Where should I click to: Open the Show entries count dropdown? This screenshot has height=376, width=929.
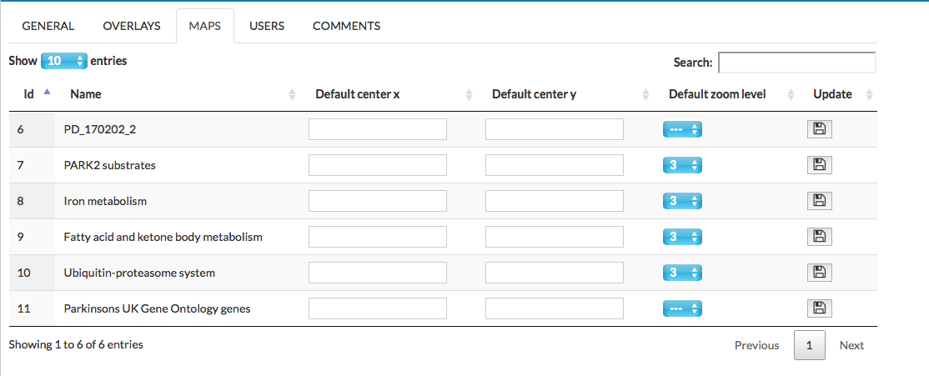(63, 61)
